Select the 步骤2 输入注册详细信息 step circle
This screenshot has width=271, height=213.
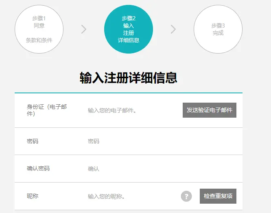tap(129, 29)
